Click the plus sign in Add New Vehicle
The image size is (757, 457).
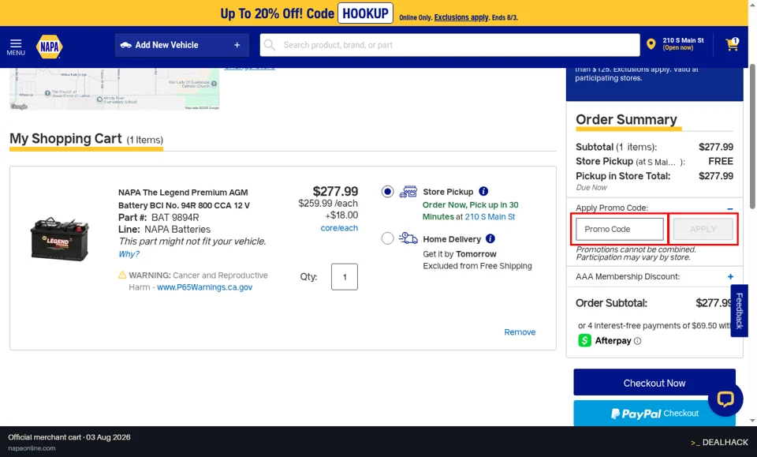click(237, 45)
